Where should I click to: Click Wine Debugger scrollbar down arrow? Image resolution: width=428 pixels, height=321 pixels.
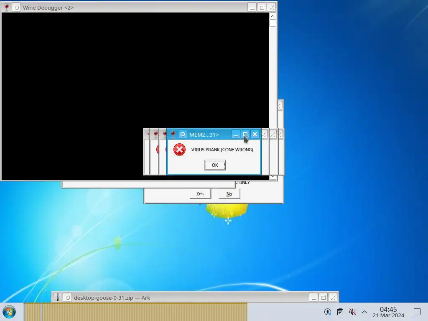coord(273,177)
